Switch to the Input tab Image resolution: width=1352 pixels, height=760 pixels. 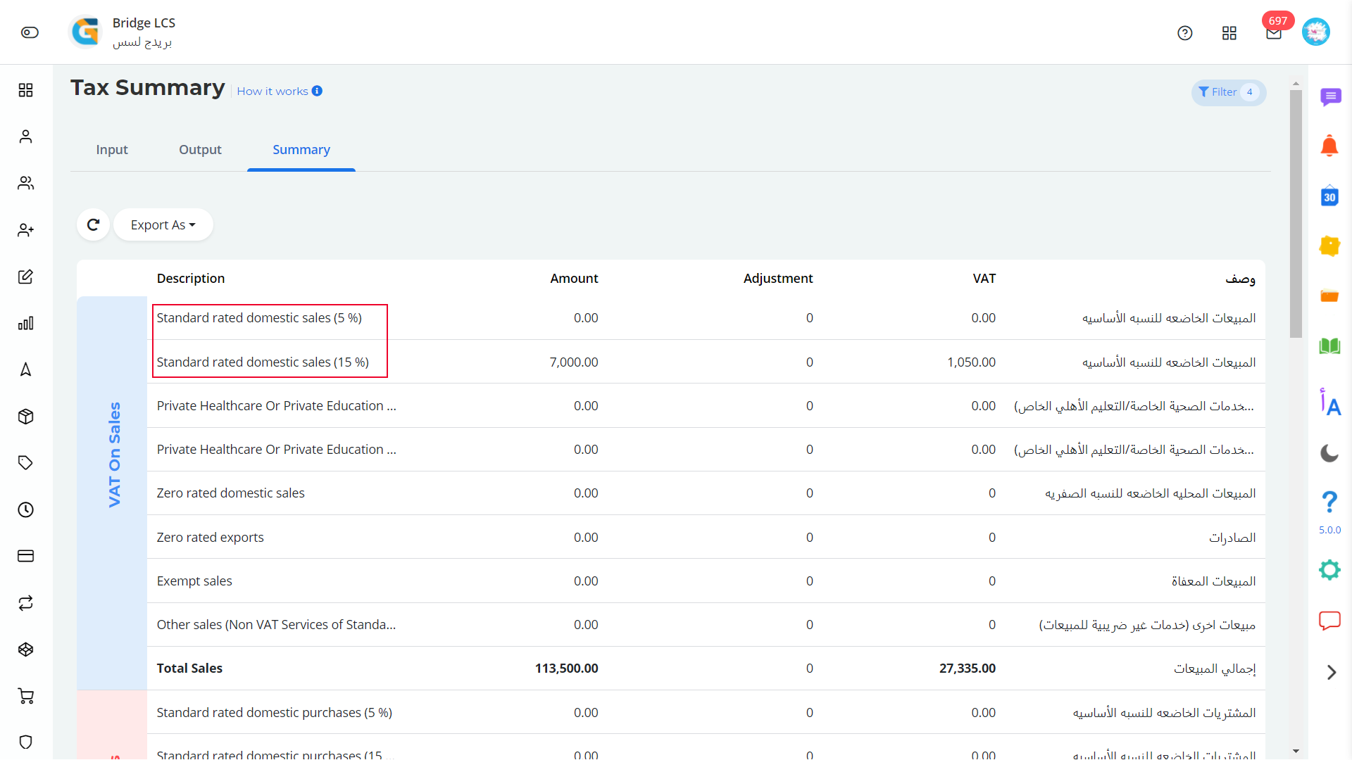[111, 149]
